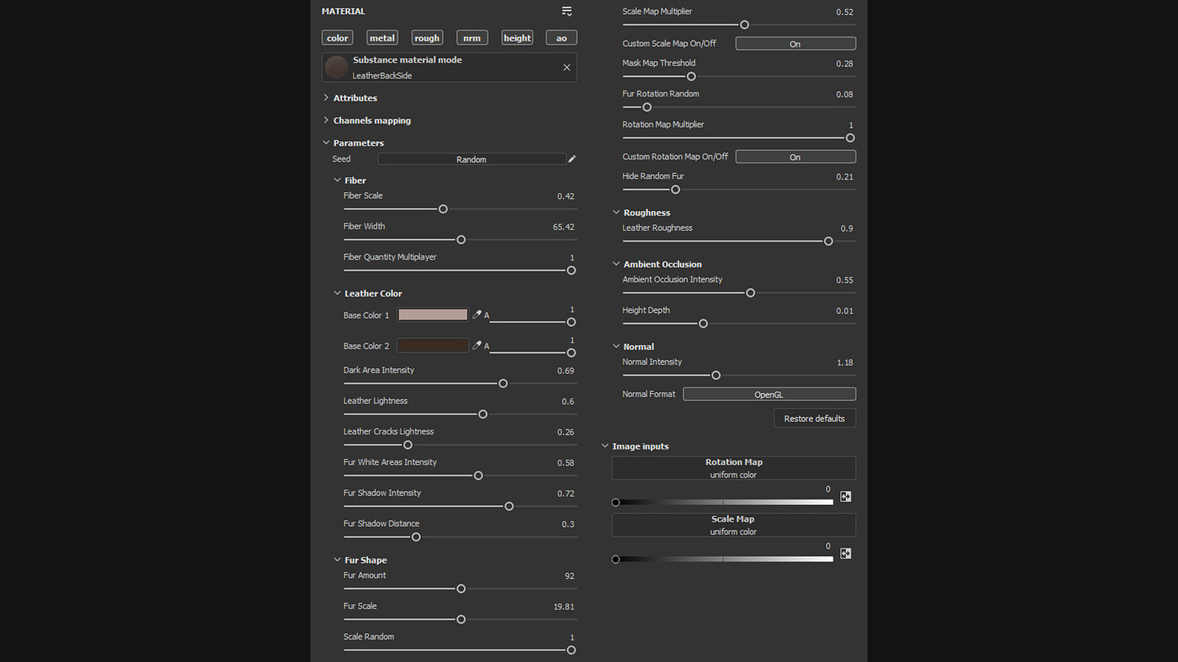
Task: Remove the LeatherBackSide substance material with X
Action: [566, 67]
